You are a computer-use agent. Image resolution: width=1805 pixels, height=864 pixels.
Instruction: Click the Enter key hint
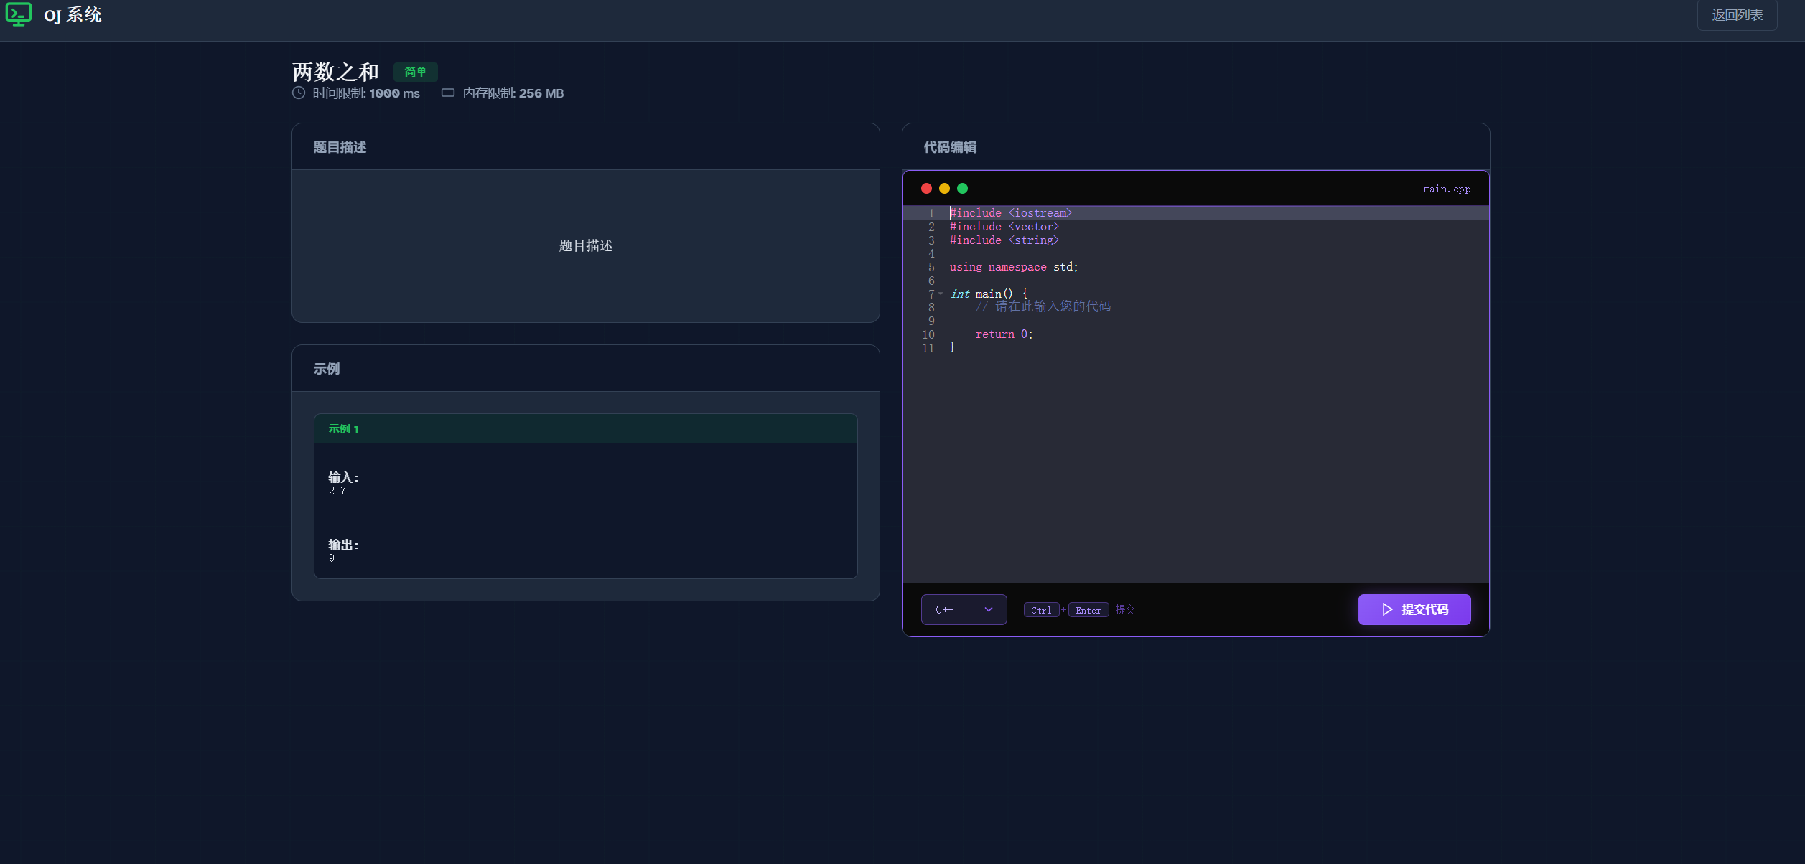point(1088,610)
